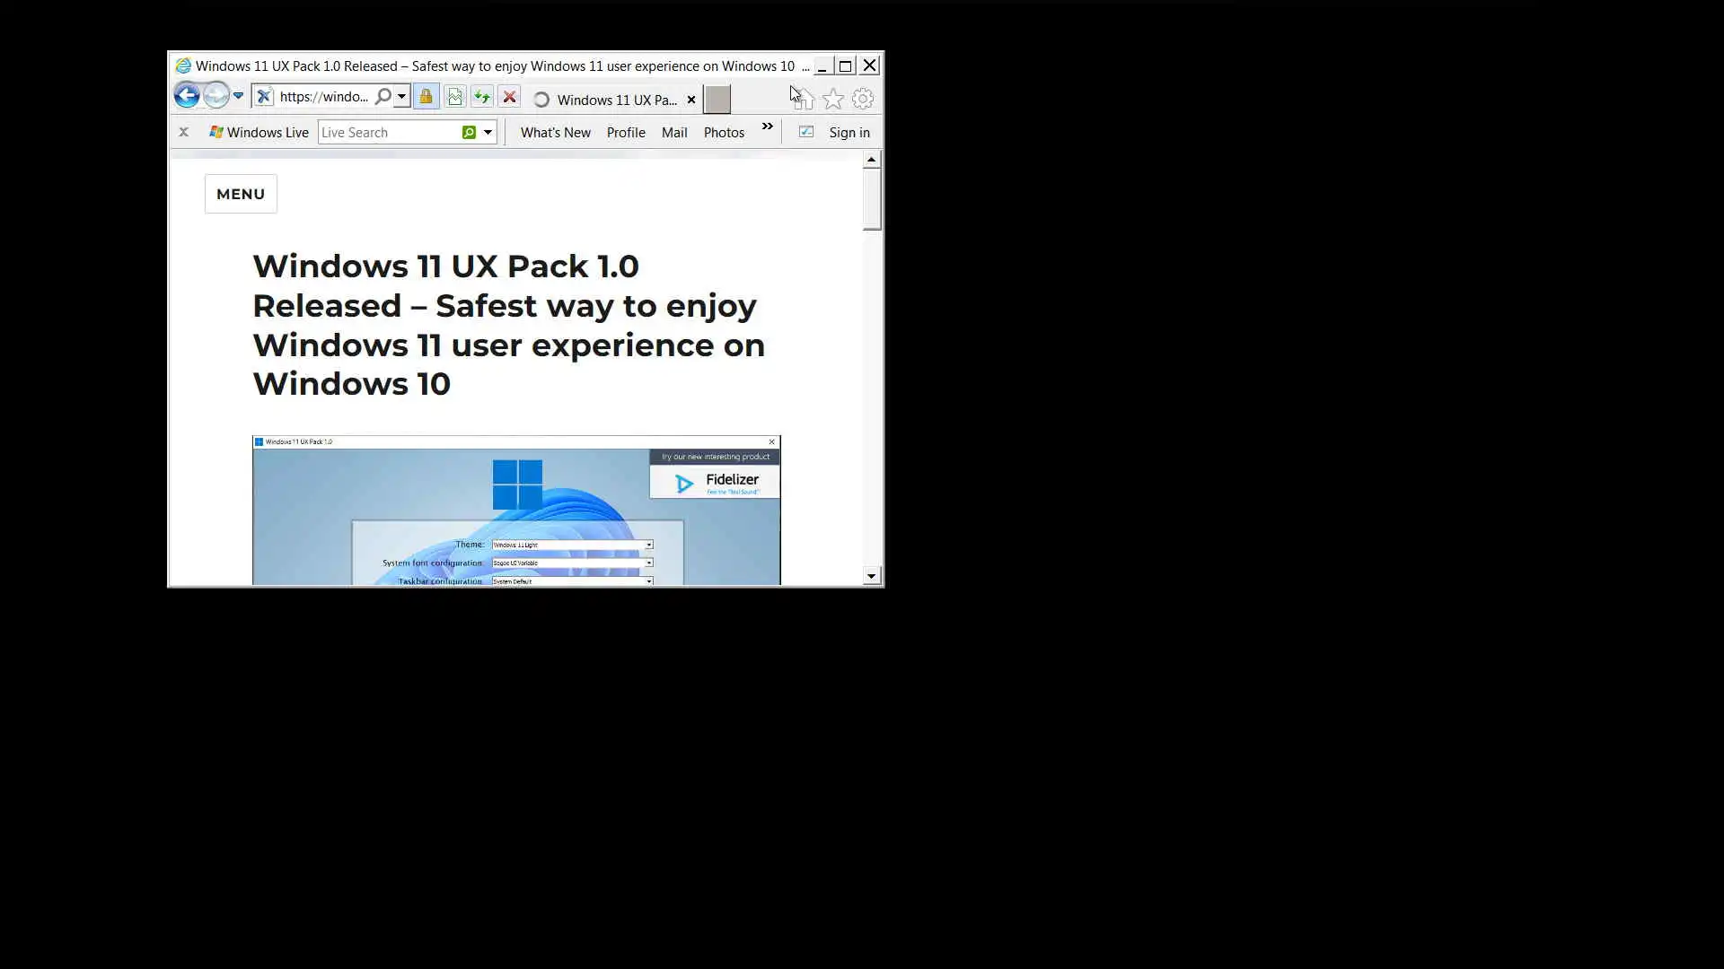
Task: Click the red stop loading icon
Action: click(509, 97)
